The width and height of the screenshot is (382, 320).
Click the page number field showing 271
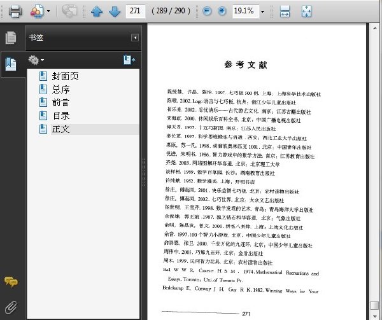[136, 11]
